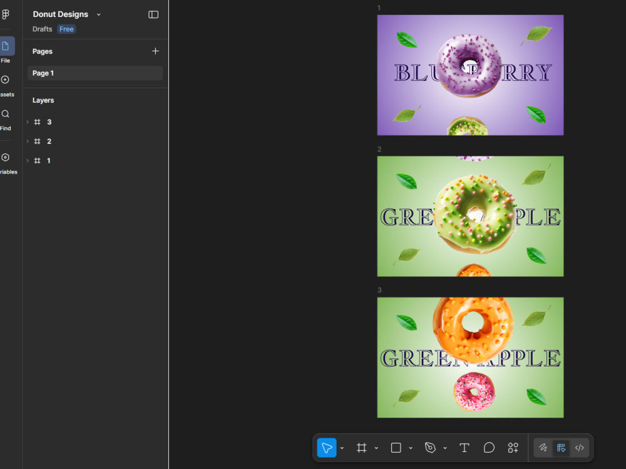The image size is (626, 469).
Task: Open the Actions resources tool
Action: (513, 448)
